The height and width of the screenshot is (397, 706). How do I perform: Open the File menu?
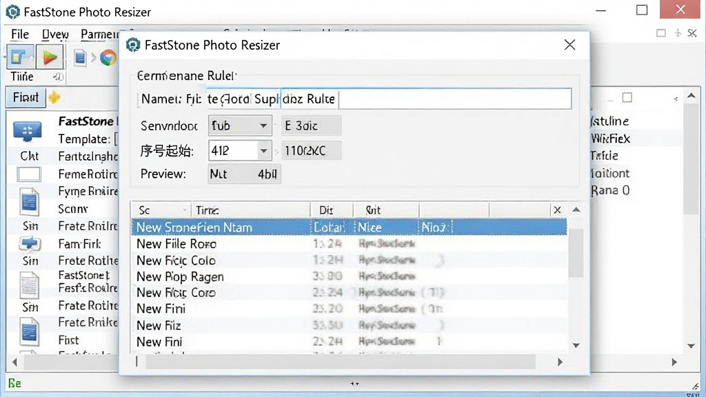pos(20,34)
